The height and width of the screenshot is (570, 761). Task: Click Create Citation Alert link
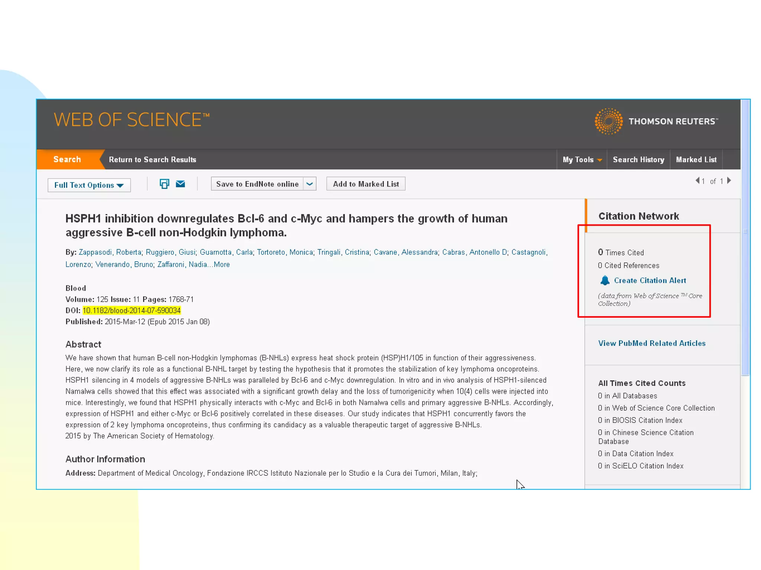[650, 281]
